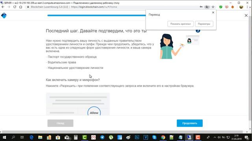252x141 pixels.
Task: Open the Параметры translate options
Action: click(x=204, y=24)
